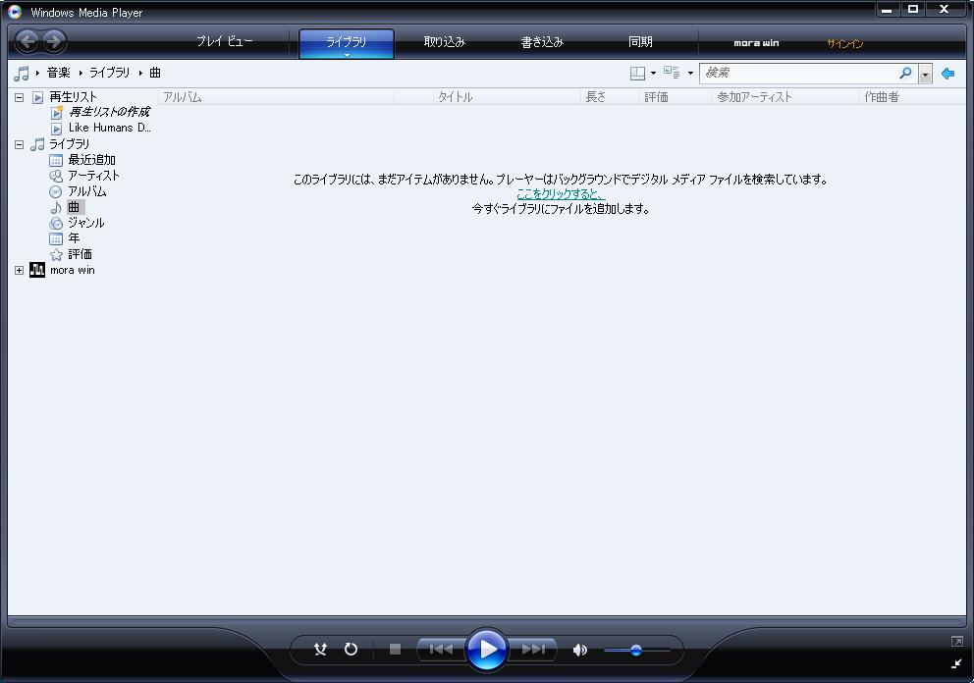This screenshot has width=974, height=683.
Task: Click the mora win store icon in tree
Action: point(37,270)
